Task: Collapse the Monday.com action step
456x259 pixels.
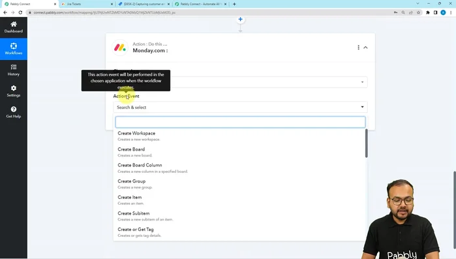Action: [365, 48]
